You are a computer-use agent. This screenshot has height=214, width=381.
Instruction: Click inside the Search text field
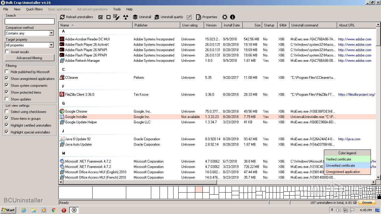[x=29, y=21]
